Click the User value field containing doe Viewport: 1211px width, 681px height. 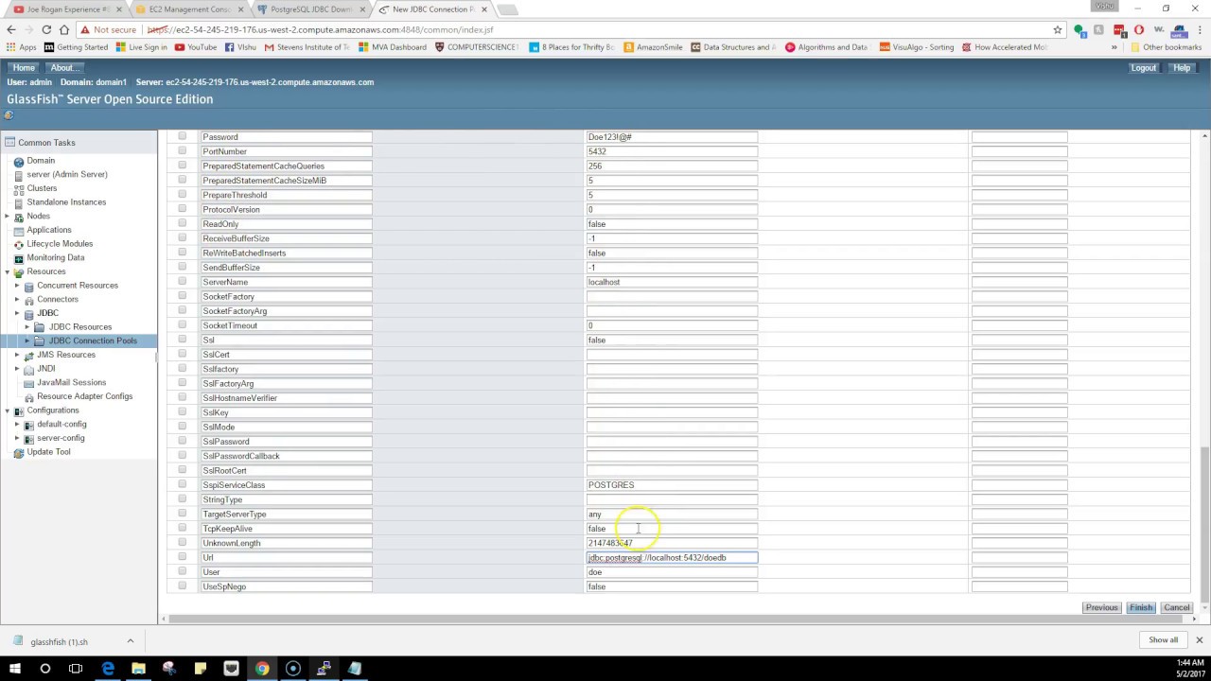coord(672,572)
